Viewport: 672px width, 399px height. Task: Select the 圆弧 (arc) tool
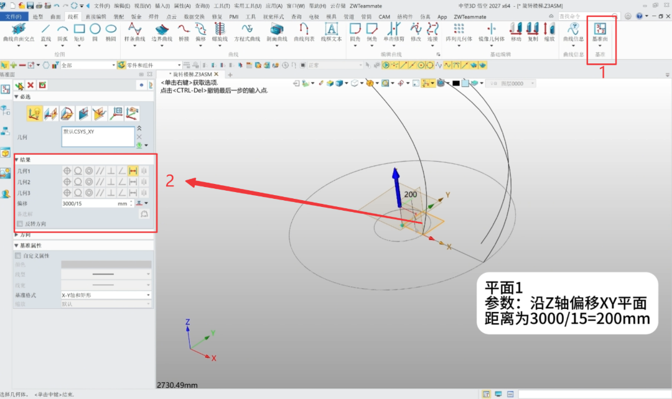click(x=63, y=33)
